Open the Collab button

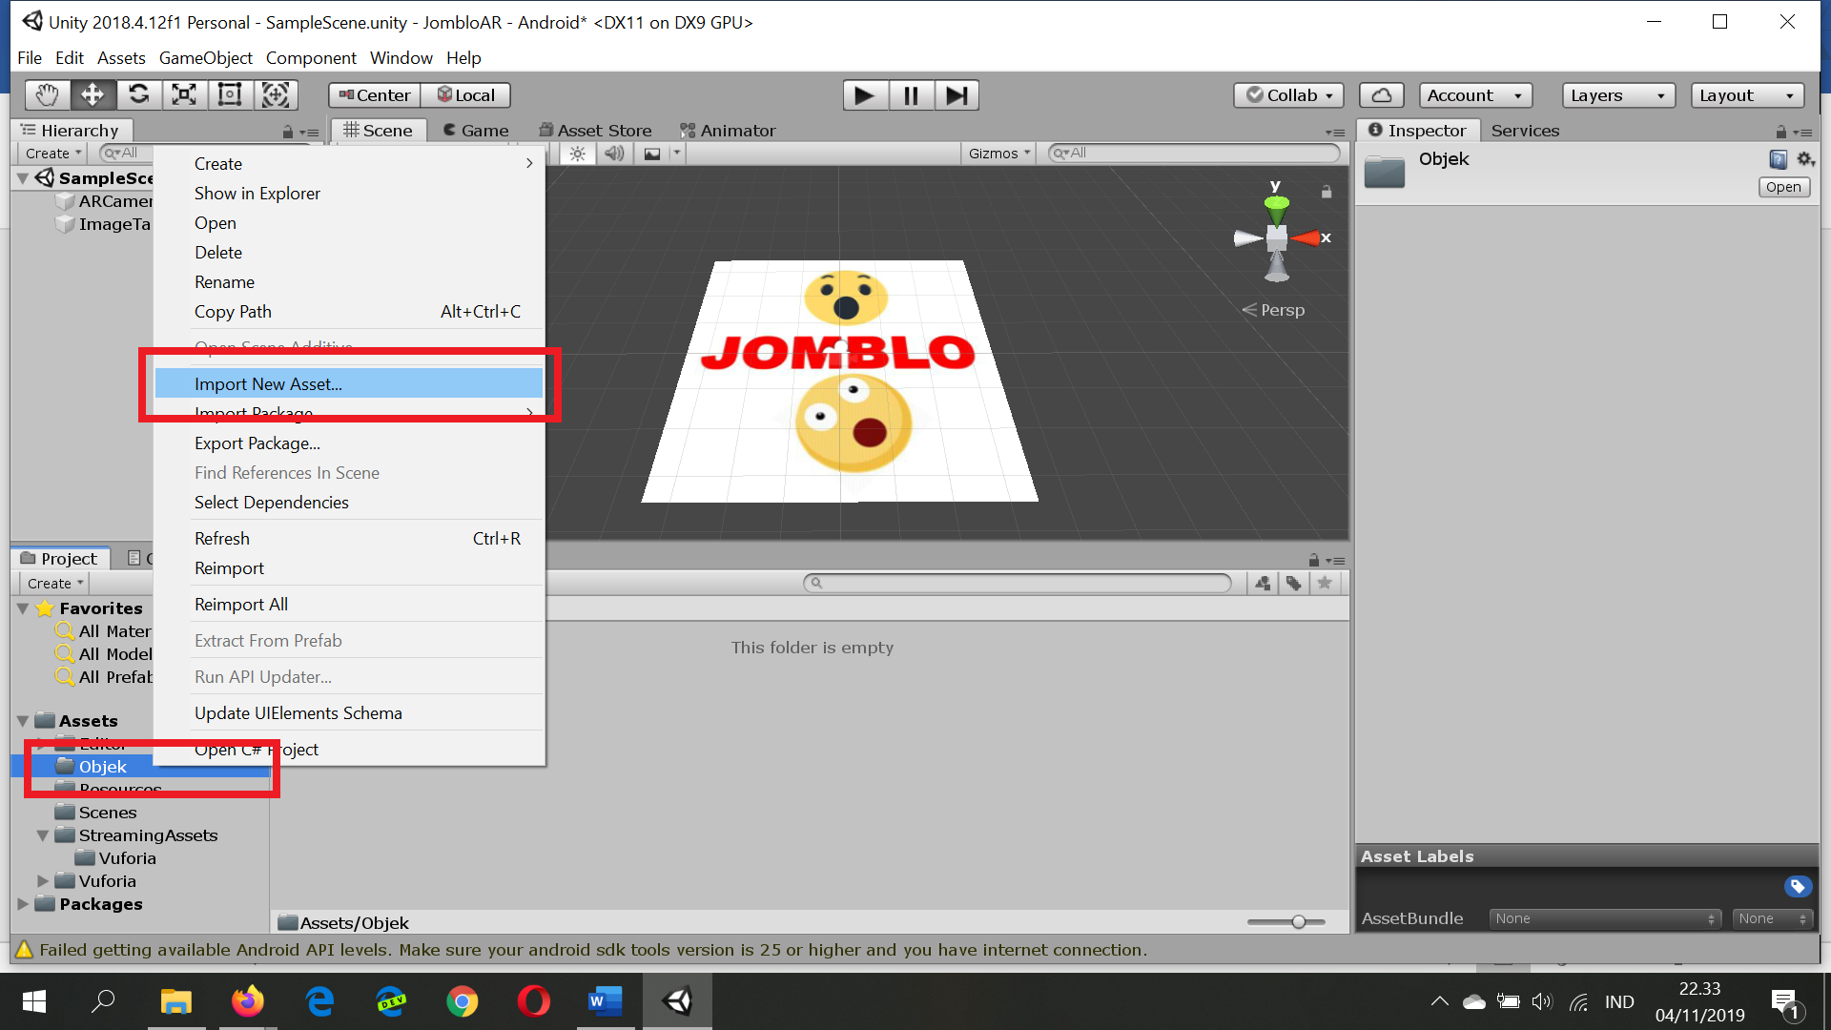(1289, 95)
